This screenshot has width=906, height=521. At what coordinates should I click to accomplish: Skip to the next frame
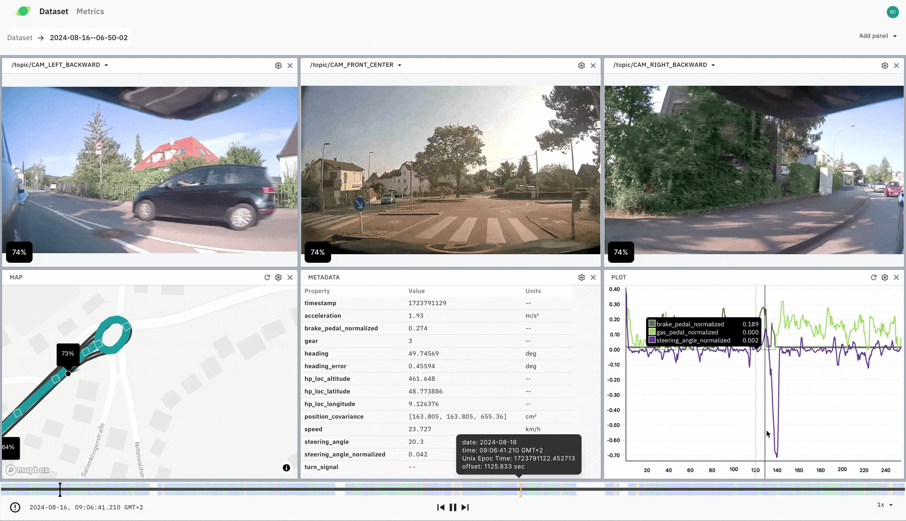(x=465, y=507)
